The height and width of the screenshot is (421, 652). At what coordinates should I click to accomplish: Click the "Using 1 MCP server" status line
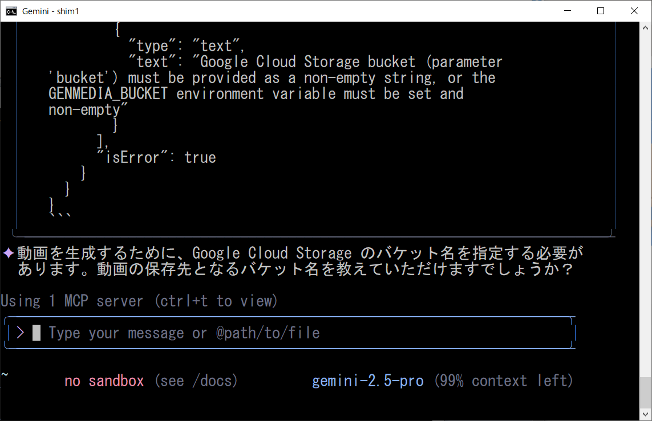139,301
